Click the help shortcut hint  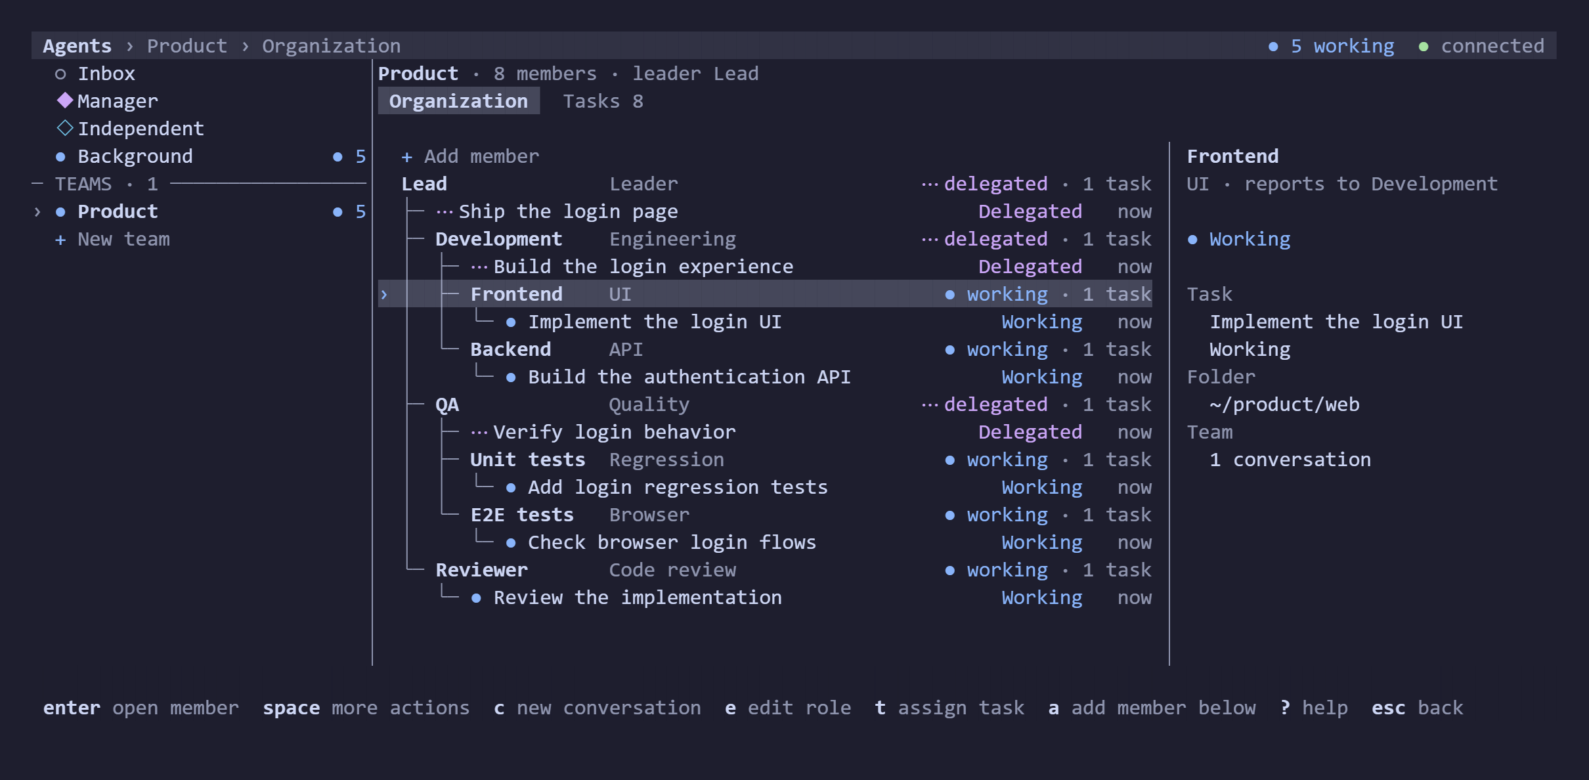click(1314, 708)
